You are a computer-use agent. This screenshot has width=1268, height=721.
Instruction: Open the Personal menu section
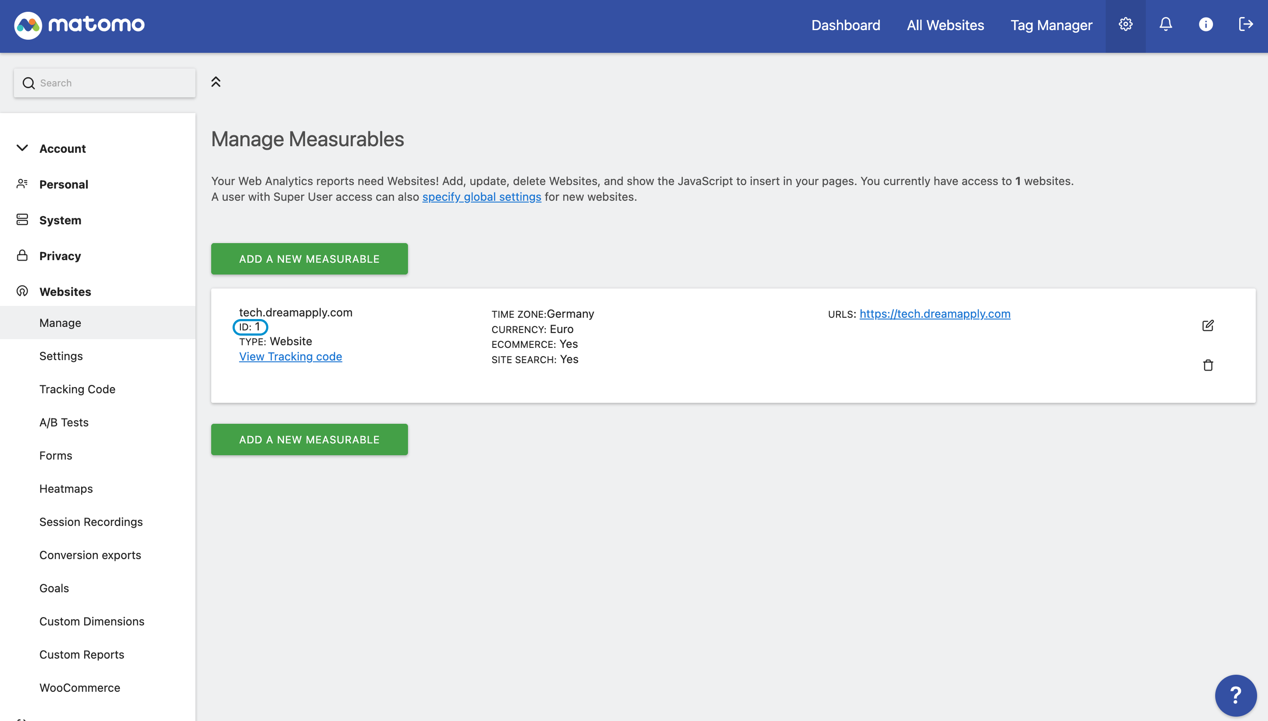(x=64, y=184)
